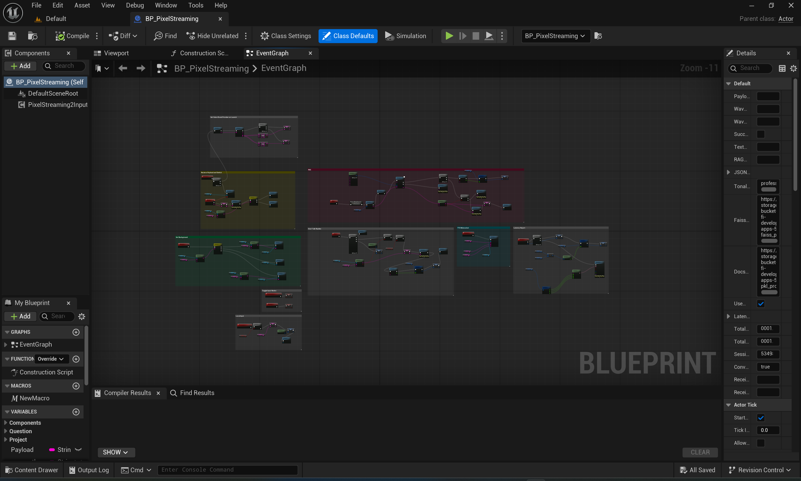801x481 pixels.
Task: Click the Save blueprint icon
Action: click(x=12, y=36)
